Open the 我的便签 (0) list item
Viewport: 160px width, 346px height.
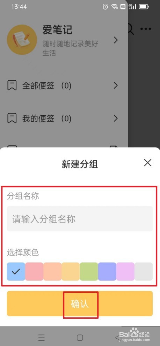point(63,118)
